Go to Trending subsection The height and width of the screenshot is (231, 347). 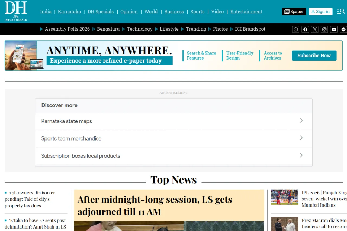click(x=196, y=29)
